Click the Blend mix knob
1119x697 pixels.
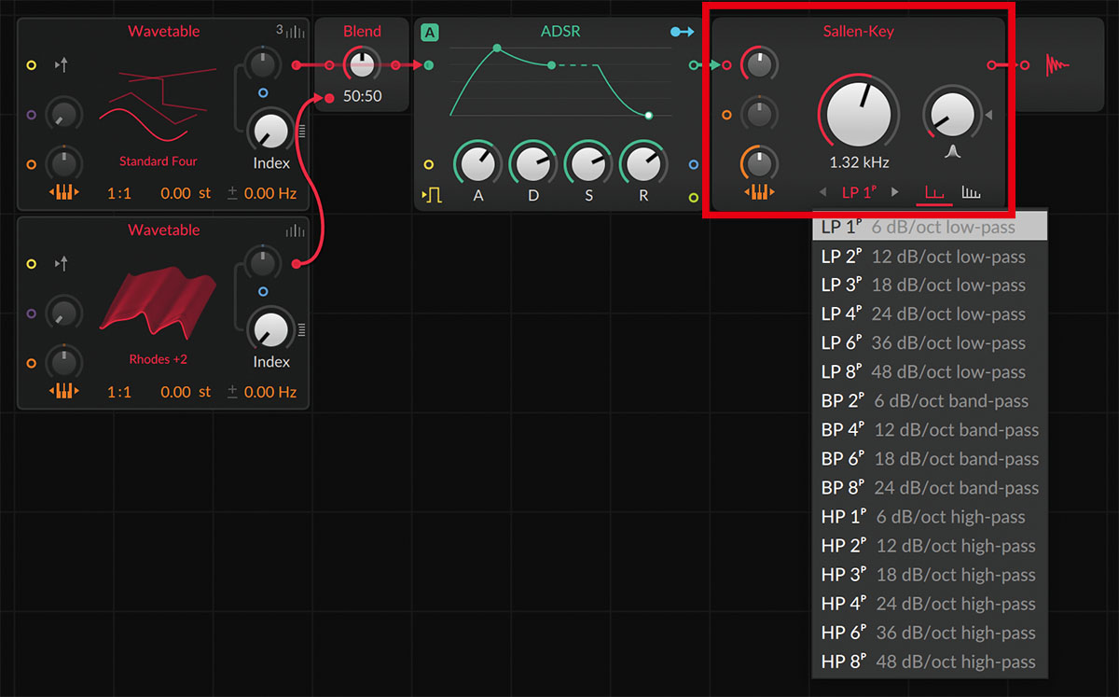click(362, 65)
